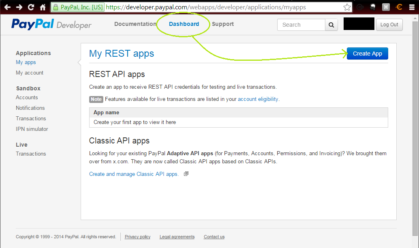The height and width of the screenshot is (248, 419).
Task: Open Transactions under Live
Action: 31,154
